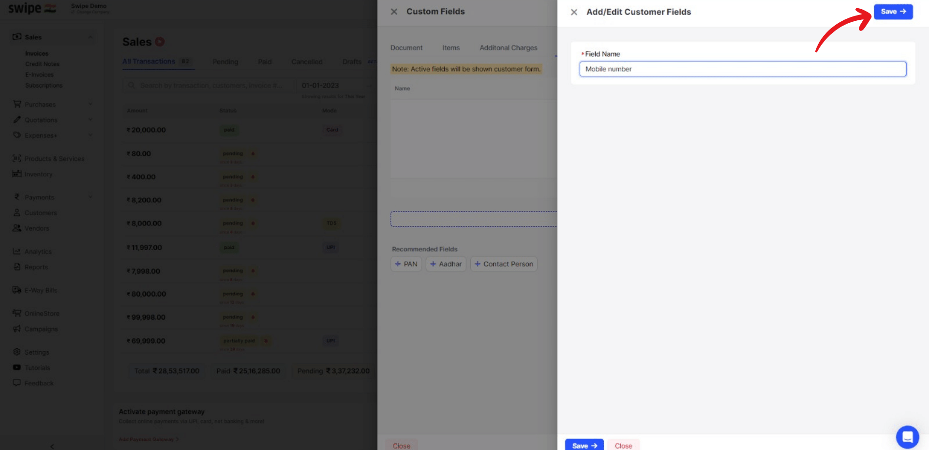
Task: Open the Additonal Charges tab
Action: click(x=509, y=48)
